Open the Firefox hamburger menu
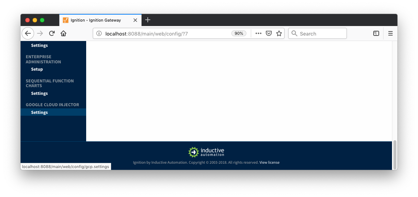This screenshot has height=197, width=418. tap(390, 33)
